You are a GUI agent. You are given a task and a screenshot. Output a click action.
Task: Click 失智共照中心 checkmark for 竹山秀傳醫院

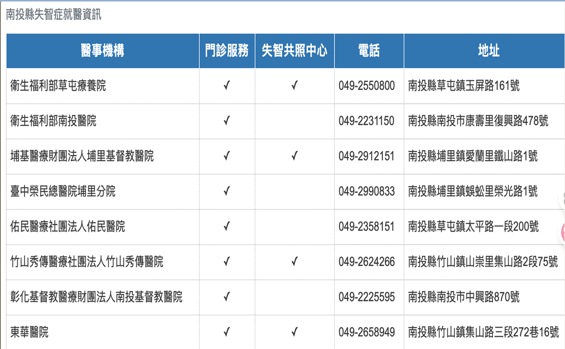point(295,261)
